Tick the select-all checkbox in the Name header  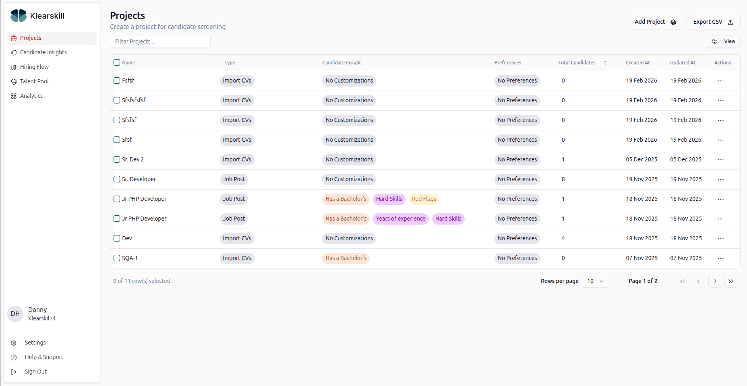(x=117, y=62)
